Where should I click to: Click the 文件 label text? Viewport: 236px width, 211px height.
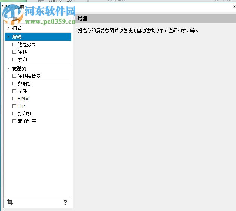point(22,91)
